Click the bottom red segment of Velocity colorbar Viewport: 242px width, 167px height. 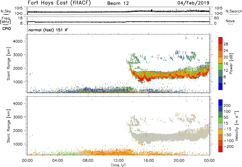coord(221,149)
